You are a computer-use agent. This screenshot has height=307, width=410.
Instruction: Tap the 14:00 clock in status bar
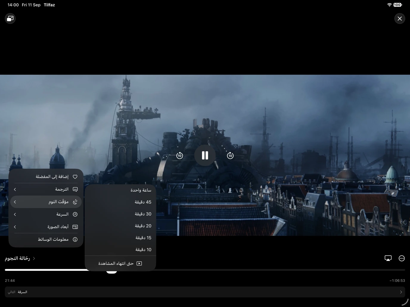[x=13, y=5]
